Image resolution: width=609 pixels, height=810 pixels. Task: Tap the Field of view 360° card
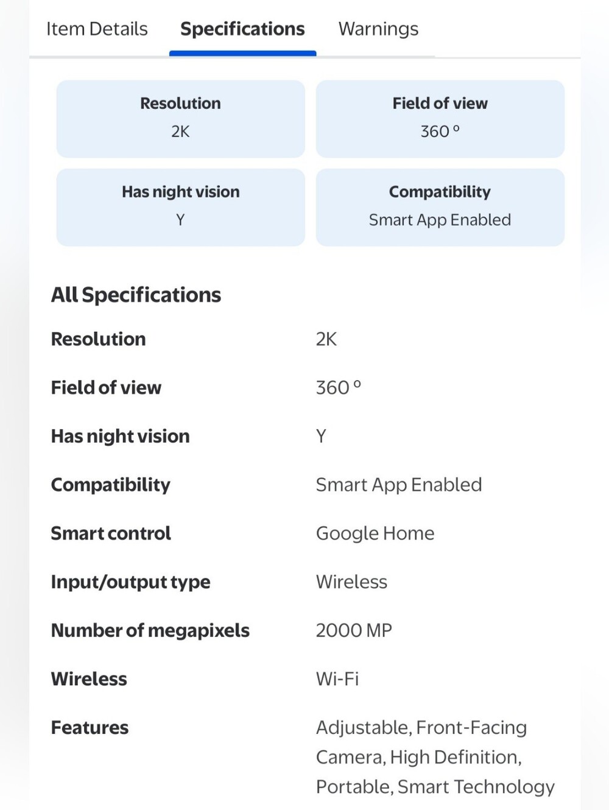[x=440, y=119]
